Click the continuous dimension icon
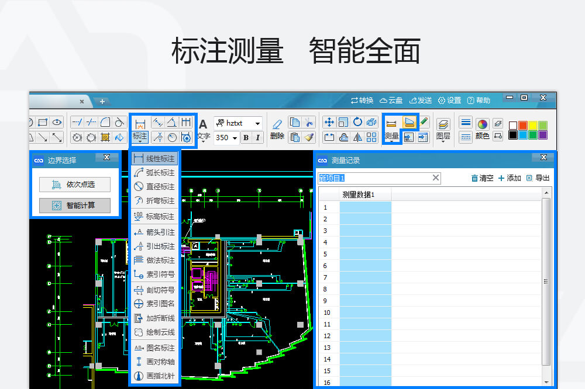The image size is (585, 389). click(186, 122)
